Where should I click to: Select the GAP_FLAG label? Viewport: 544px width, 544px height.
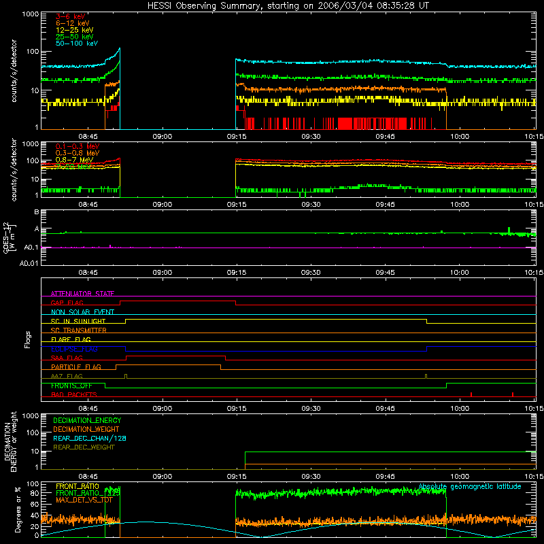[67, 303]
